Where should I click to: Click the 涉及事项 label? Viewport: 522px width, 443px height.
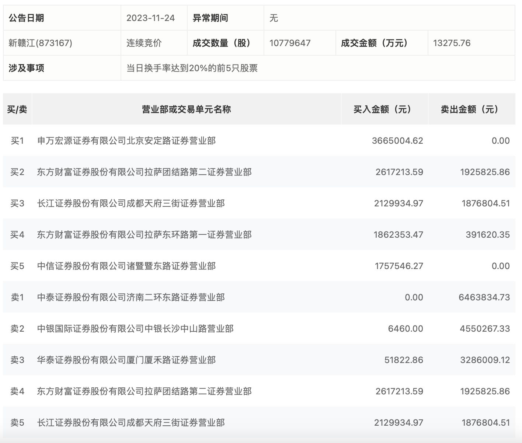(26, 68)
